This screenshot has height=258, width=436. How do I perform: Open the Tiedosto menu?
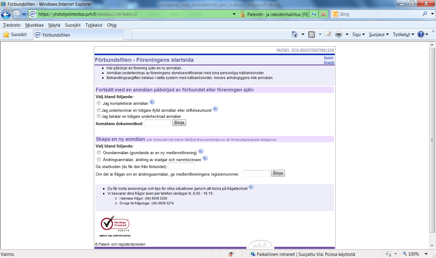(12, 25)
